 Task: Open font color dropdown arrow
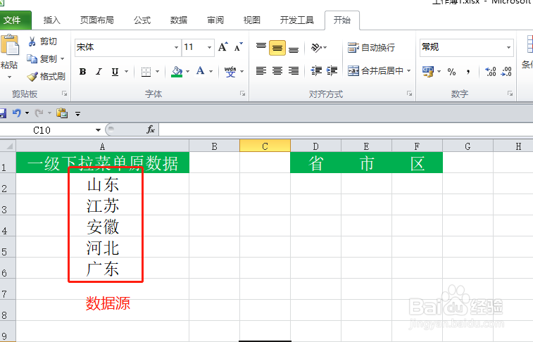[x=211, y=72]
